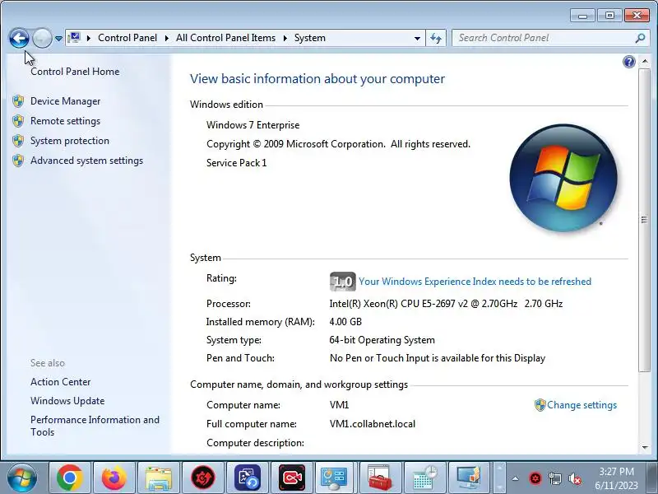
Task: Refresh the System page
Action: [x=436, y=38]
